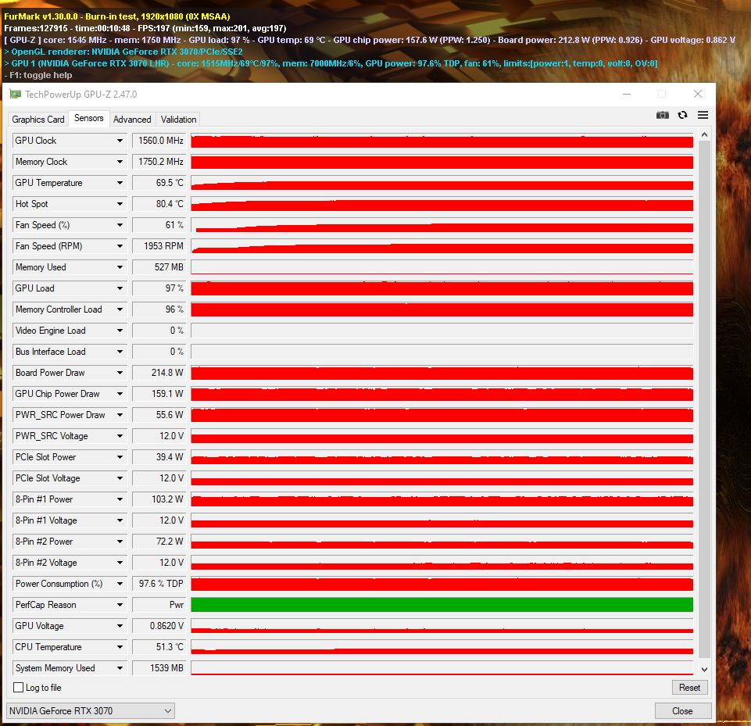
Task: Click the 97.6 % TDP value
Action: [x=160, y=583]
